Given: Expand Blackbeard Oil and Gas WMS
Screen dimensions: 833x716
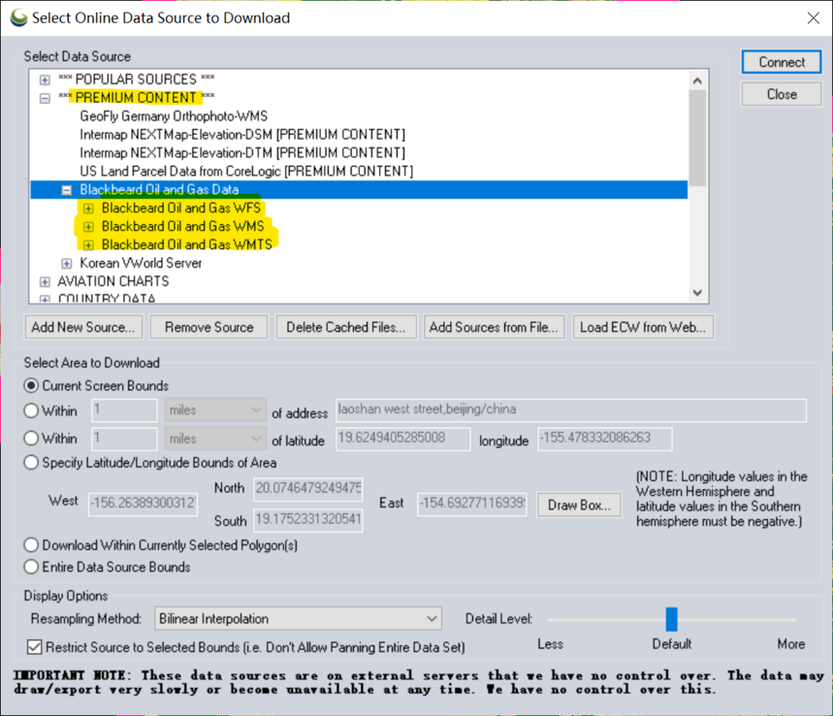Looking at the screenshot, I should [88, 227].
